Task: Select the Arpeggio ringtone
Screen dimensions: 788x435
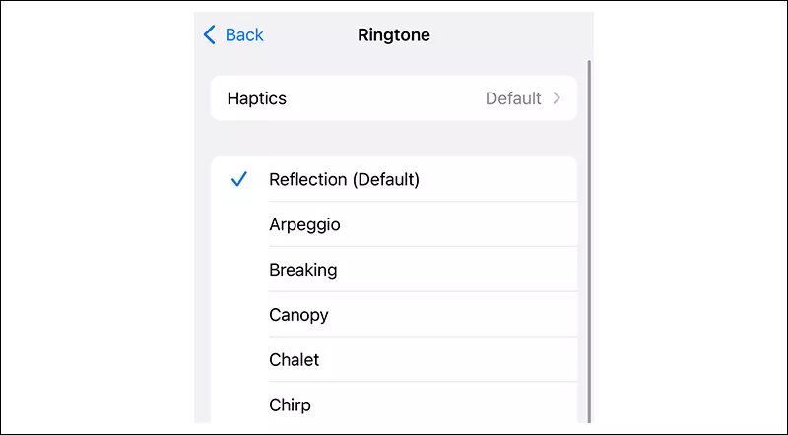Action: tap(304, 224)
